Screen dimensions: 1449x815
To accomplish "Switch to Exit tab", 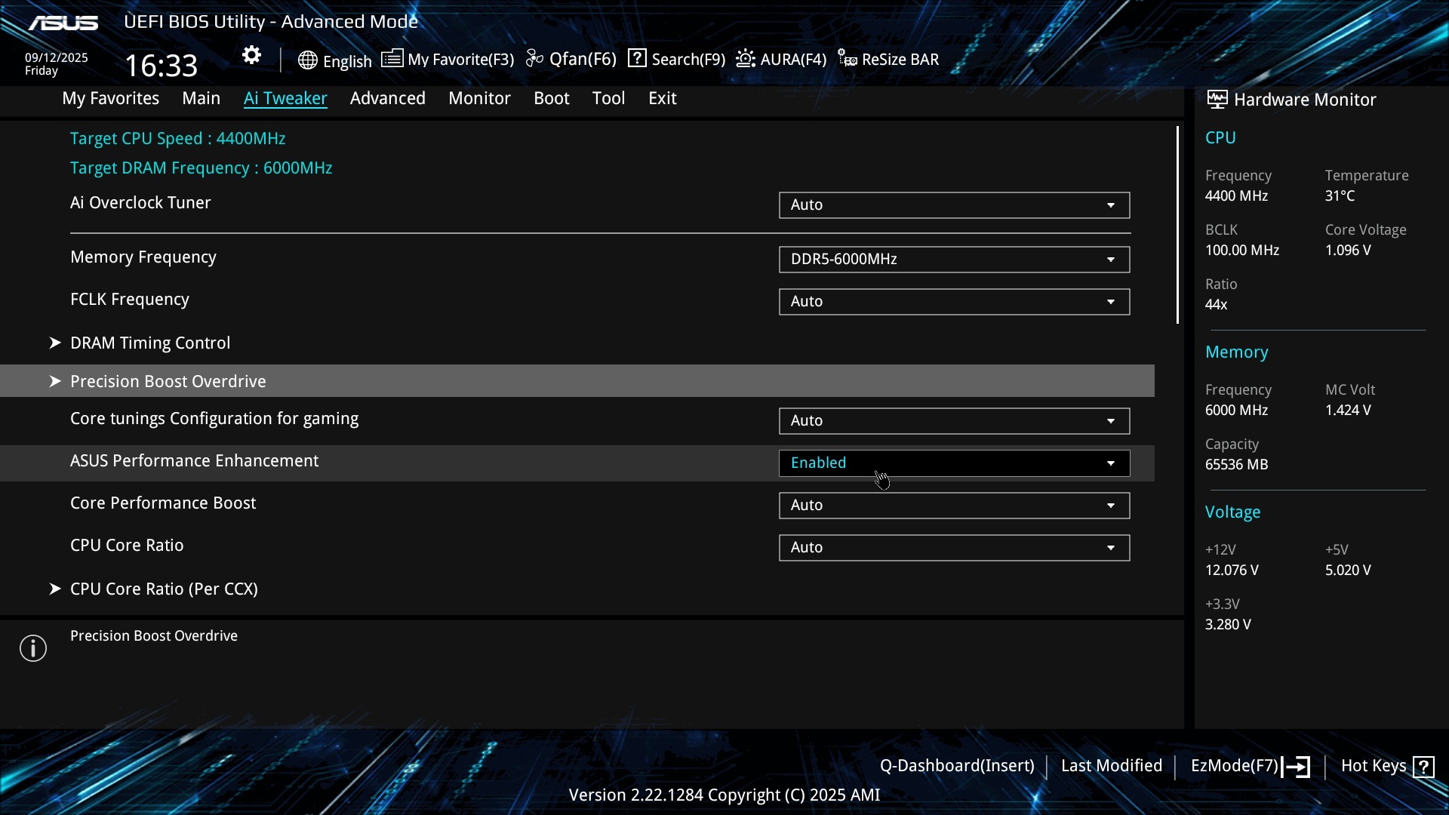I will [x=662, y=98].
